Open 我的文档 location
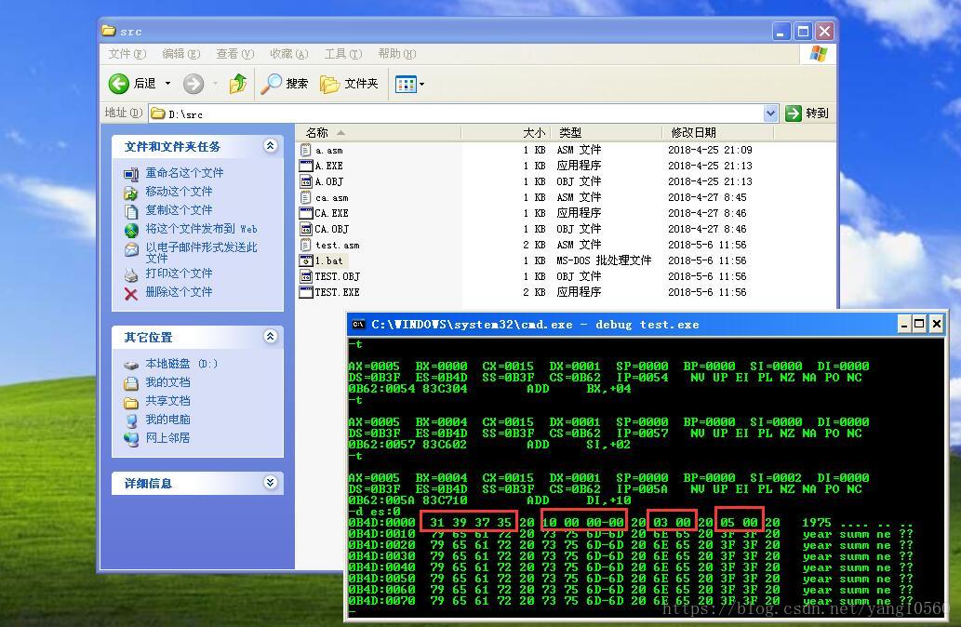 (x=168, y=382)
